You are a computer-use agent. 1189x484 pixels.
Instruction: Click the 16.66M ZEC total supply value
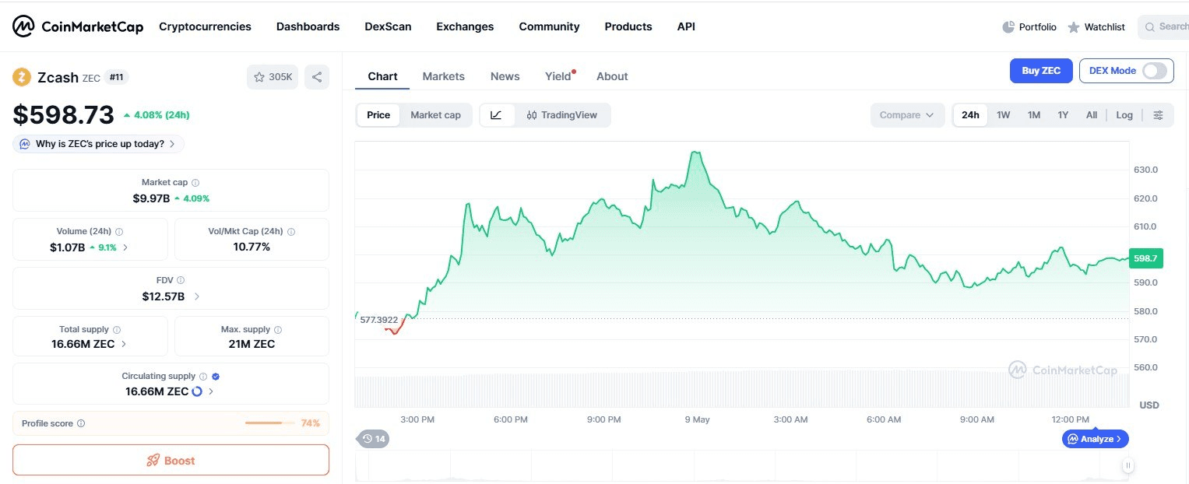point(83,344)
